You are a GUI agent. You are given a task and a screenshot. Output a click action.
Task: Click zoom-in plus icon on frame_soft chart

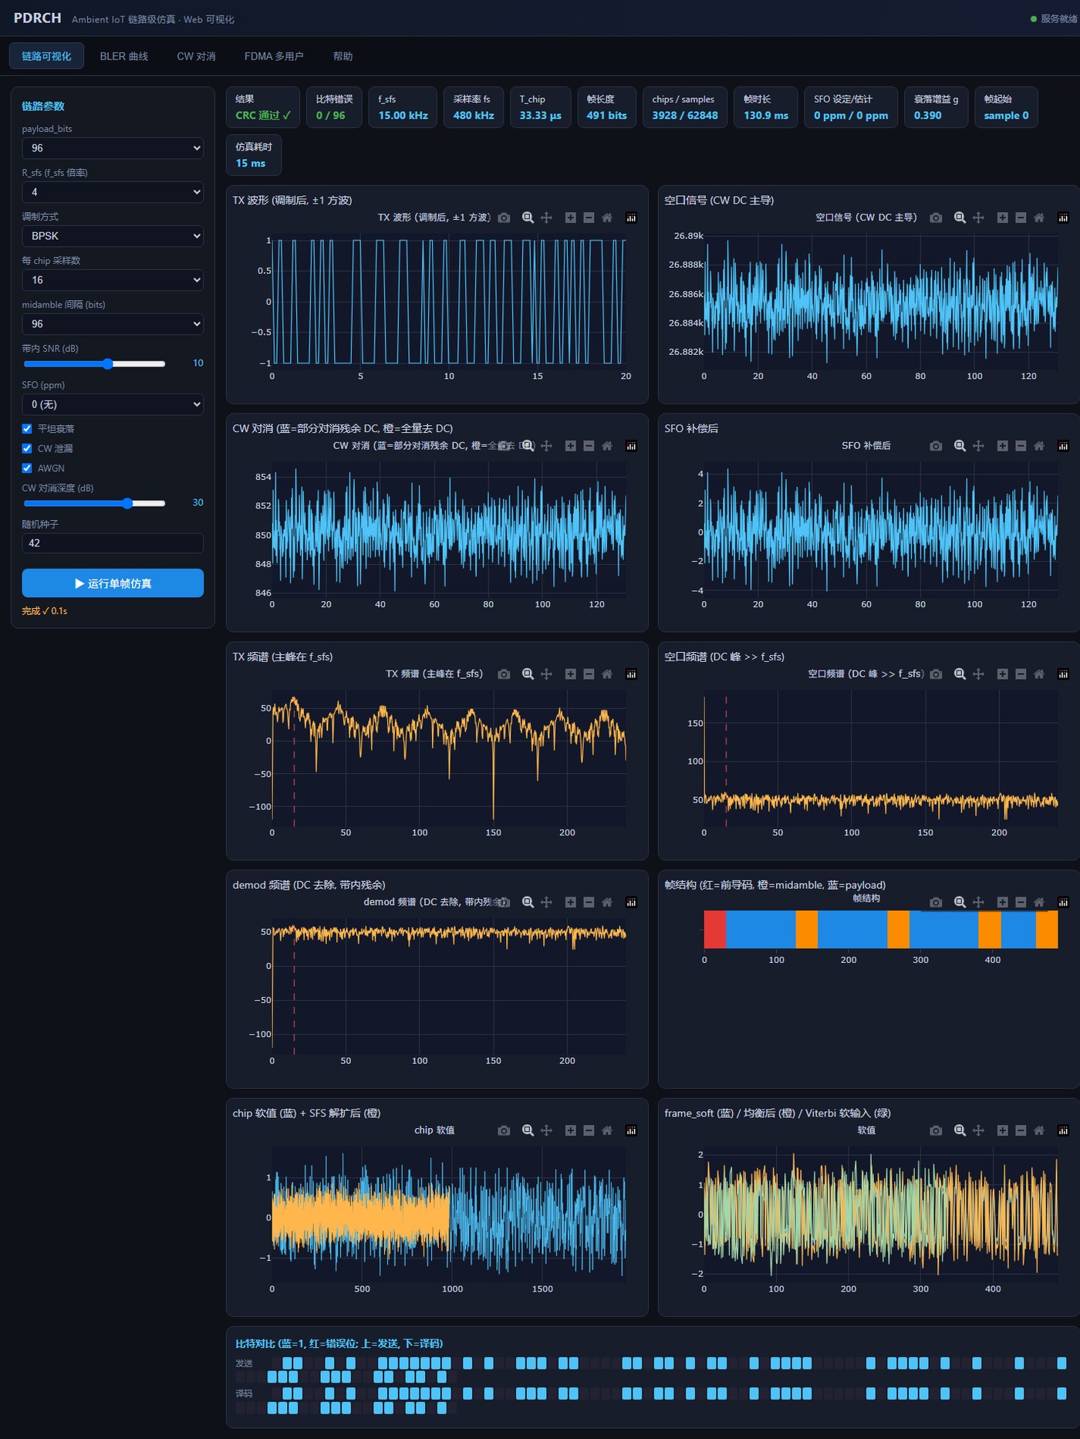[1002, 1130]
